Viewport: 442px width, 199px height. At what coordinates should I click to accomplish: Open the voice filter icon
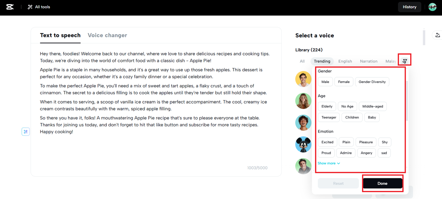click(405, 61)
